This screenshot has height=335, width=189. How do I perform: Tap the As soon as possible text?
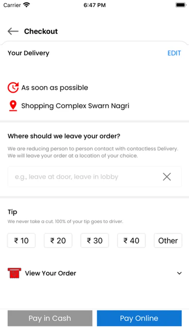click(x=54, y=87)
